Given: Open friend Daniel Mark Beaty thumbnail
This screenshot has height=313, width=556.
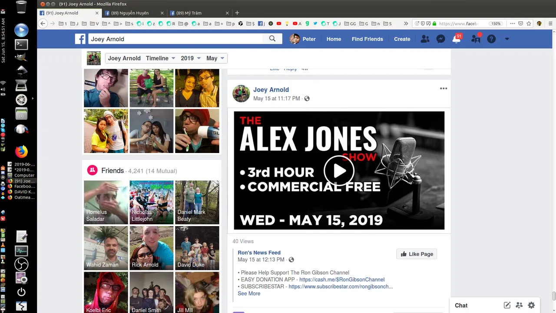Looking at the screenshot, I should click(197, 202).
